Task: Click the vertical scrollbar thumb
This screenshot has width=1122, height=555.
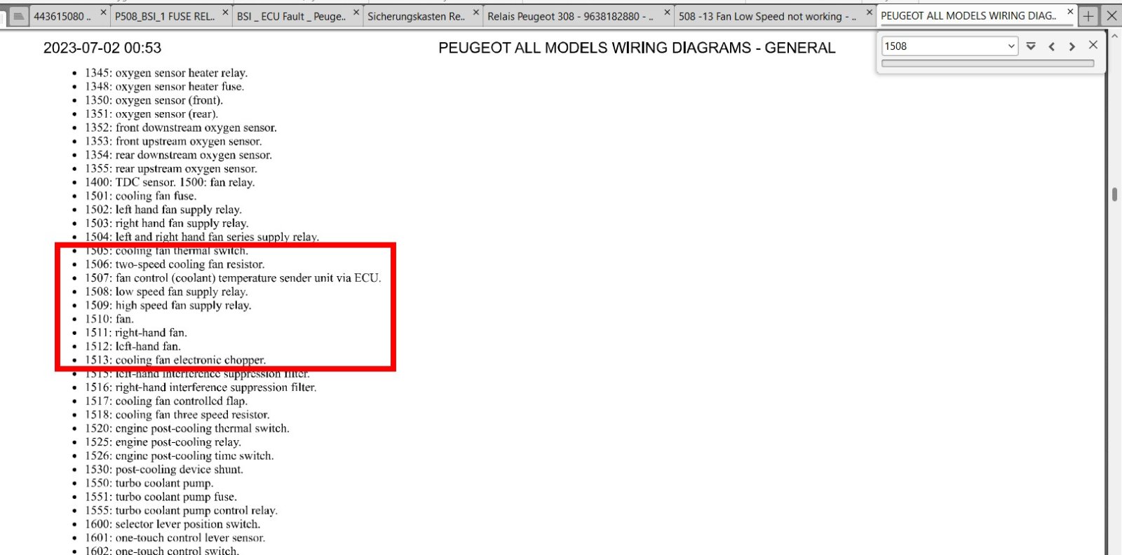Action: [x=1114, y=194]
